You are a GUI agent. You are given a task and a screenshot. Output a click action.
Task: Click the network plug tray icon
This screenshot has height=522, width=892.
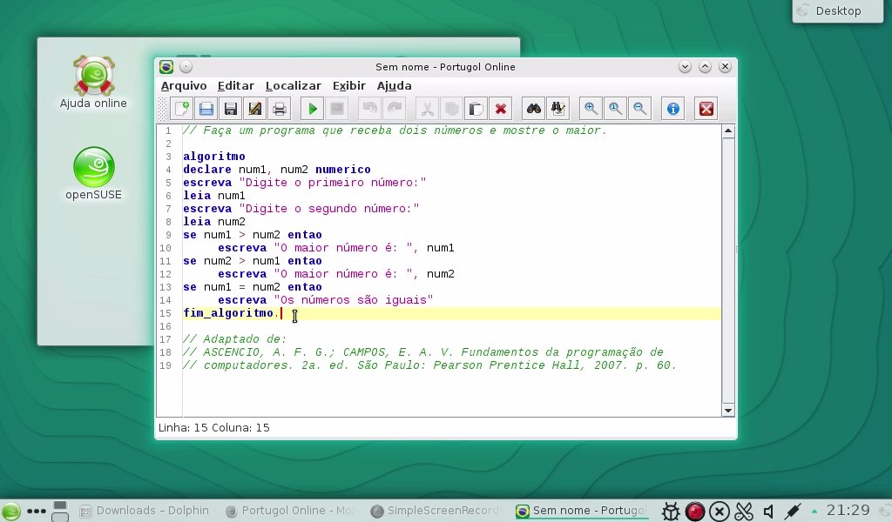(x=793, y=512)
